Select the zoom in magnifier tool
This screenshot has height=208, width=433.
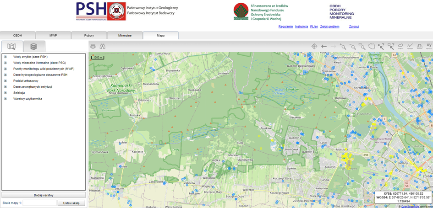343,46
